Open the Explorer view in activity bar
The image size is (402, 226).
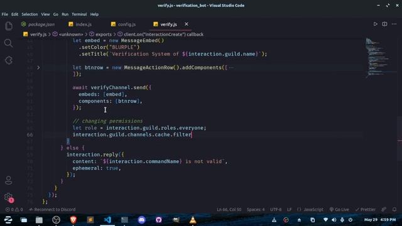(8, 26)
